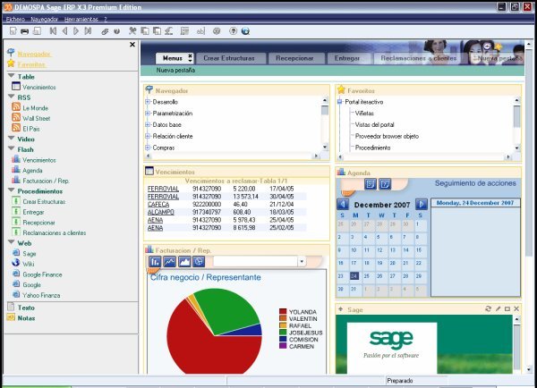Screen dimensions: 537x388
Task: Click the edit pencil icon on Sage panel
Action: 498,308
